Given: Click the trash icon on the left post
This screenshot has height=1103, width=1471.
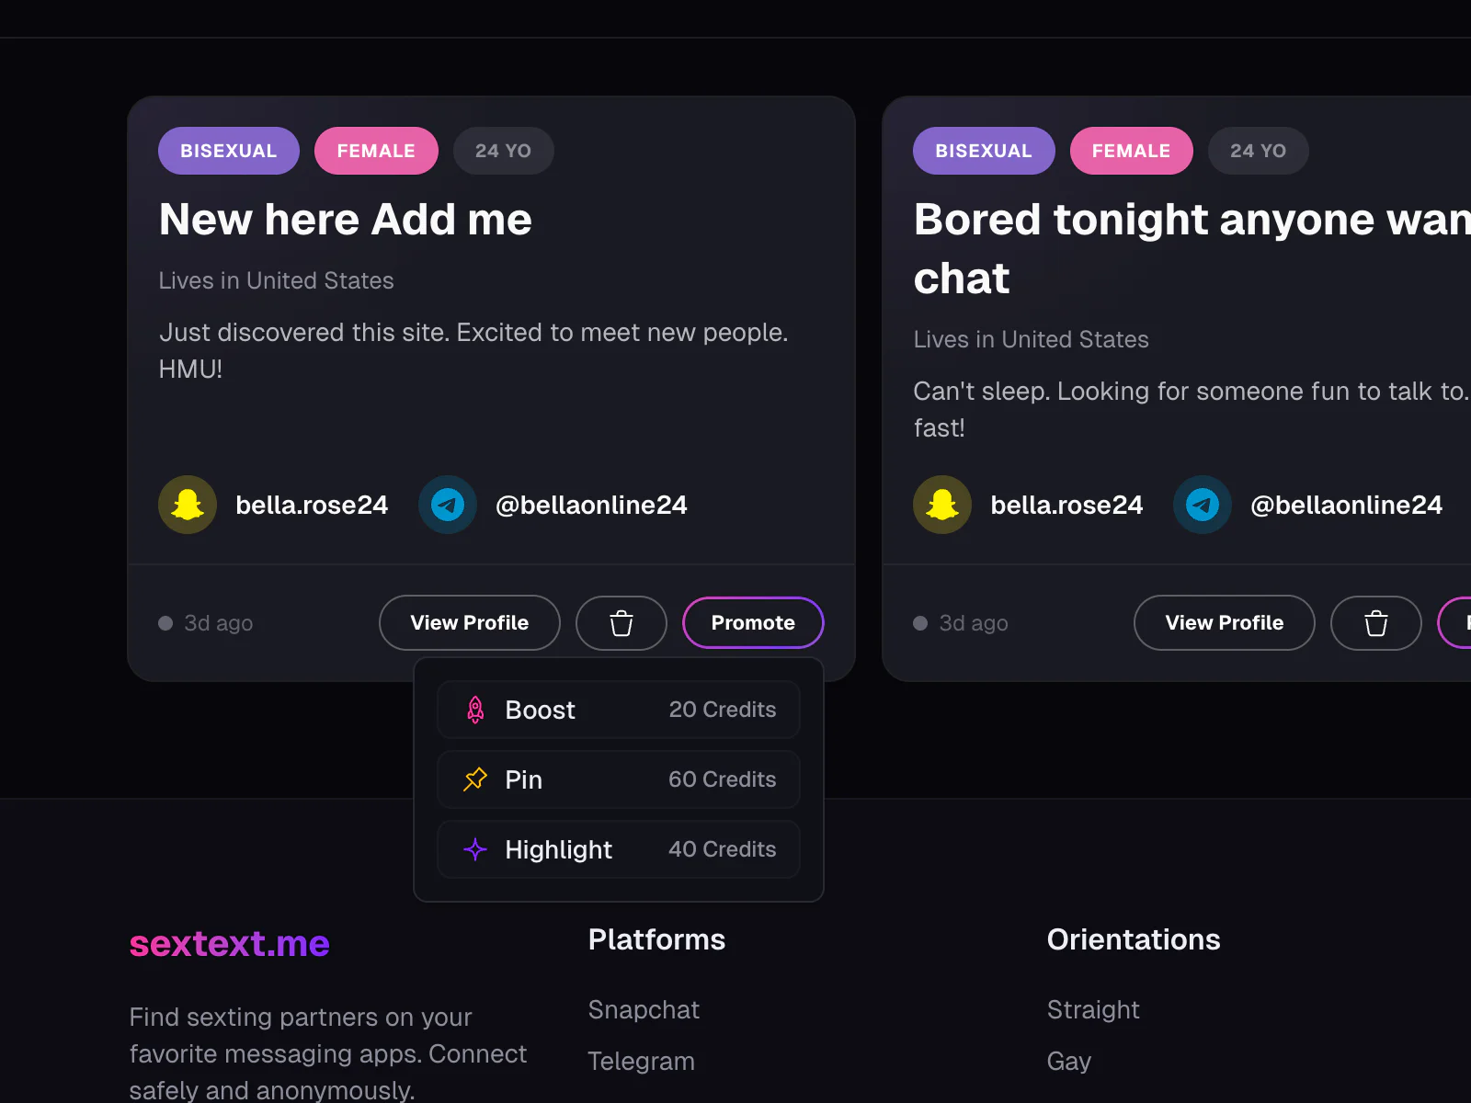Looking at the screenshot, I should [621, 622].
